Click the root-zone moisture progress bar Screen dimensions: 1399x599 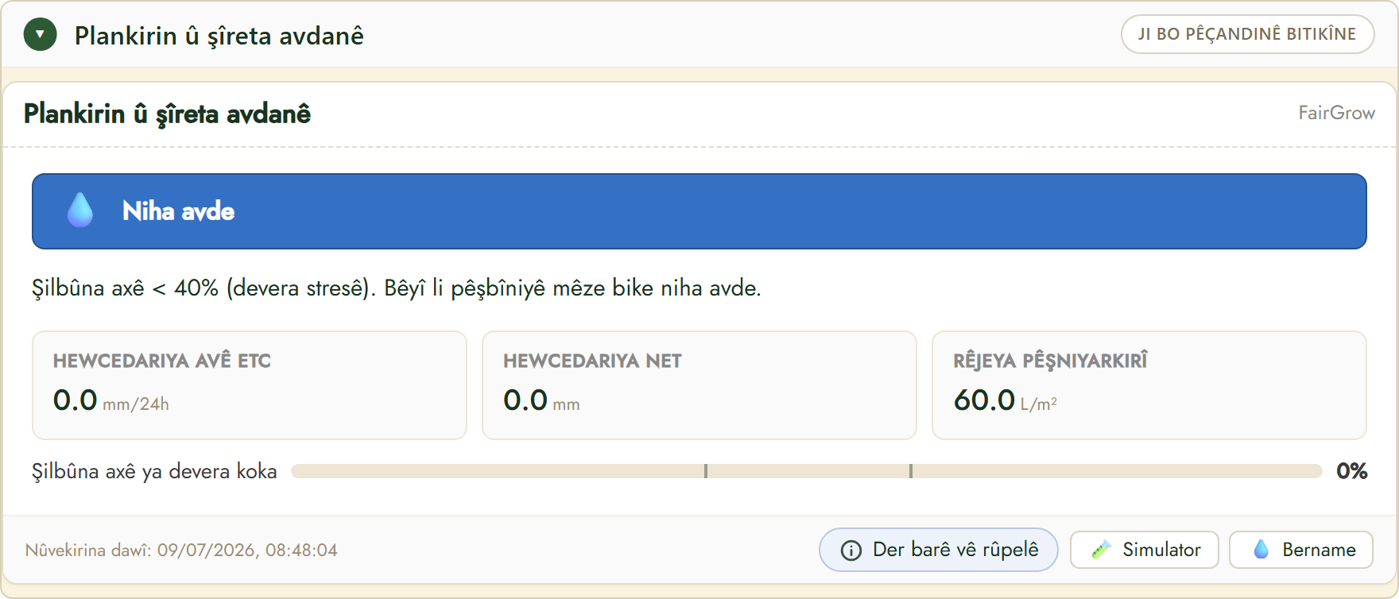(x=807, y=471)
